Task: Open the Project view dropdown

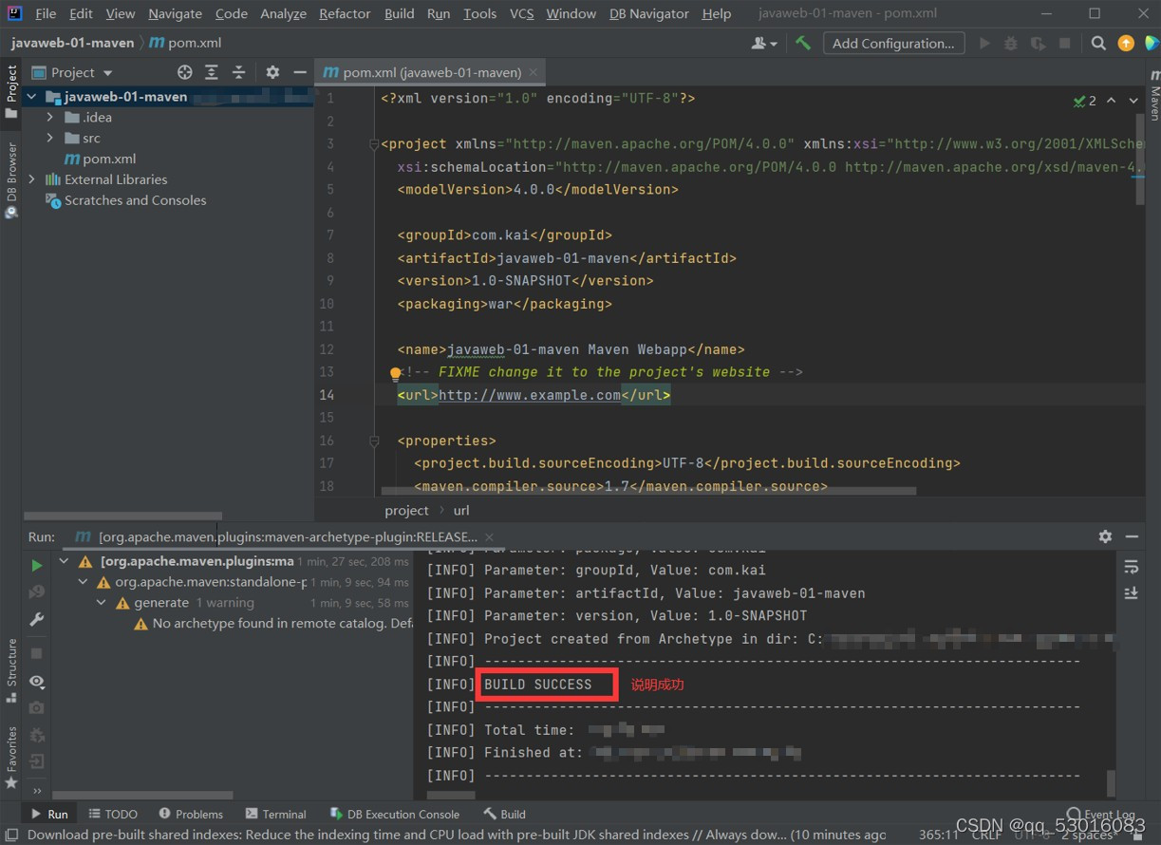Action: coord(74,72)
